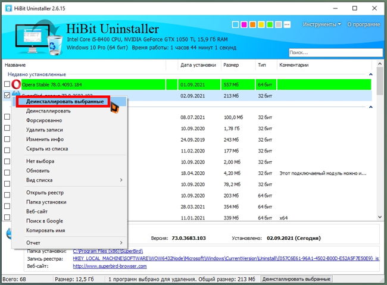Select the magenta theme color swatch
The image size is (387, 285).
244,24
